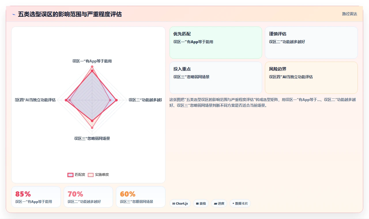369x219 pixels.
Task: Click radar axis label 误区一"有App等于能用
Action: (x=92, y=61)
